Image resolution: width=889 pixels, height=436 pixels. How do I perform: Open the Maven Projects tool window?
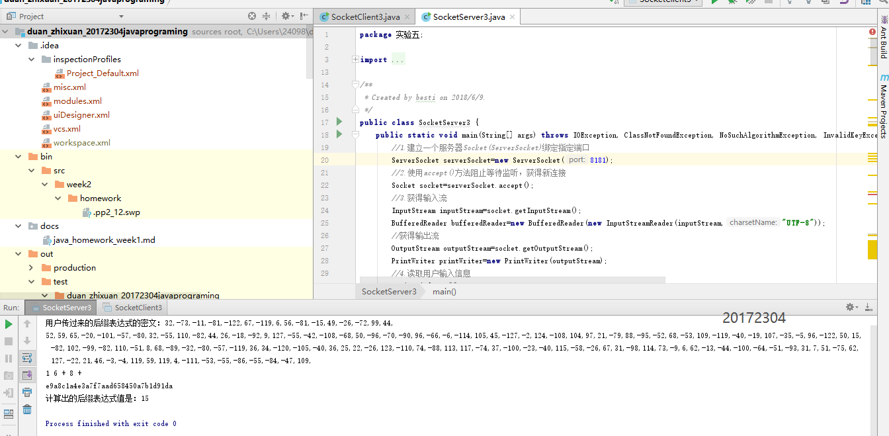point(883,106)
